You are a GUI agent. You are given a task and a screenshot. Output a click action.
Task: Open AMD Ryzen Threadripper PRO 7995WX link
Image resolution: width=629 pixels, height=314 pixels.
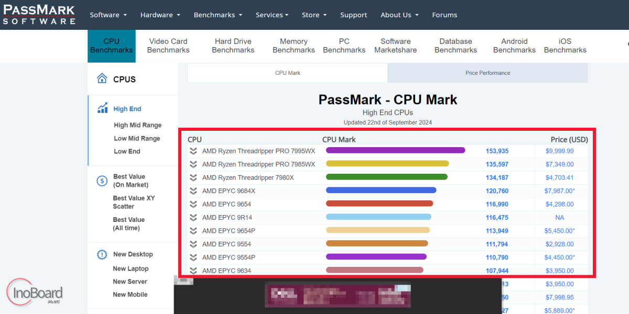[259, 151]
